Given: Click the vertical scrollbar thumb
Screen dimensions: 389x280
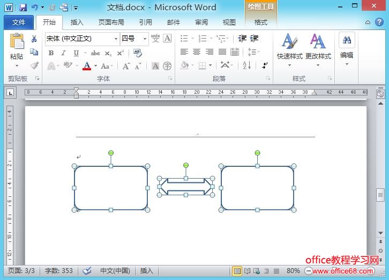Looking at the screenshot, I should (x=380, y=195).
